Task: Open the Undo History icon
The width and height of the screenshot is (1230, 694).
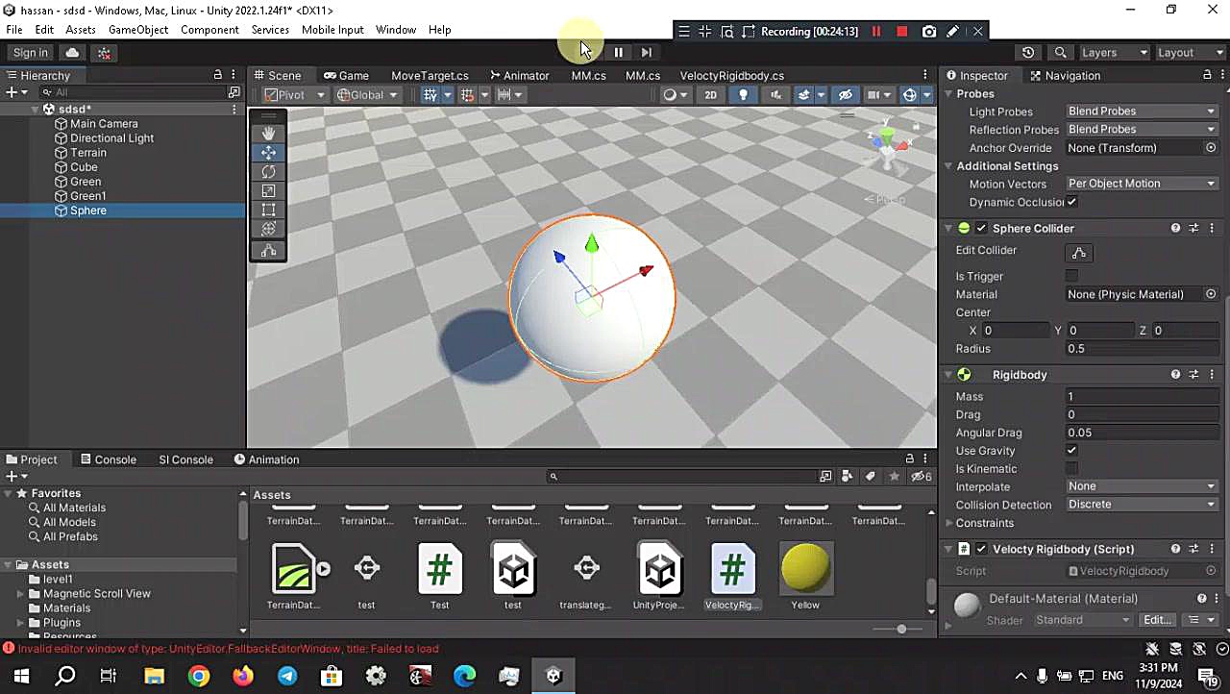Action: tap(1028, 53)
